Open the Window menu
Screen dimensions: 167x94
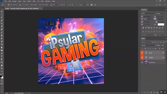(x=48, y=1)
